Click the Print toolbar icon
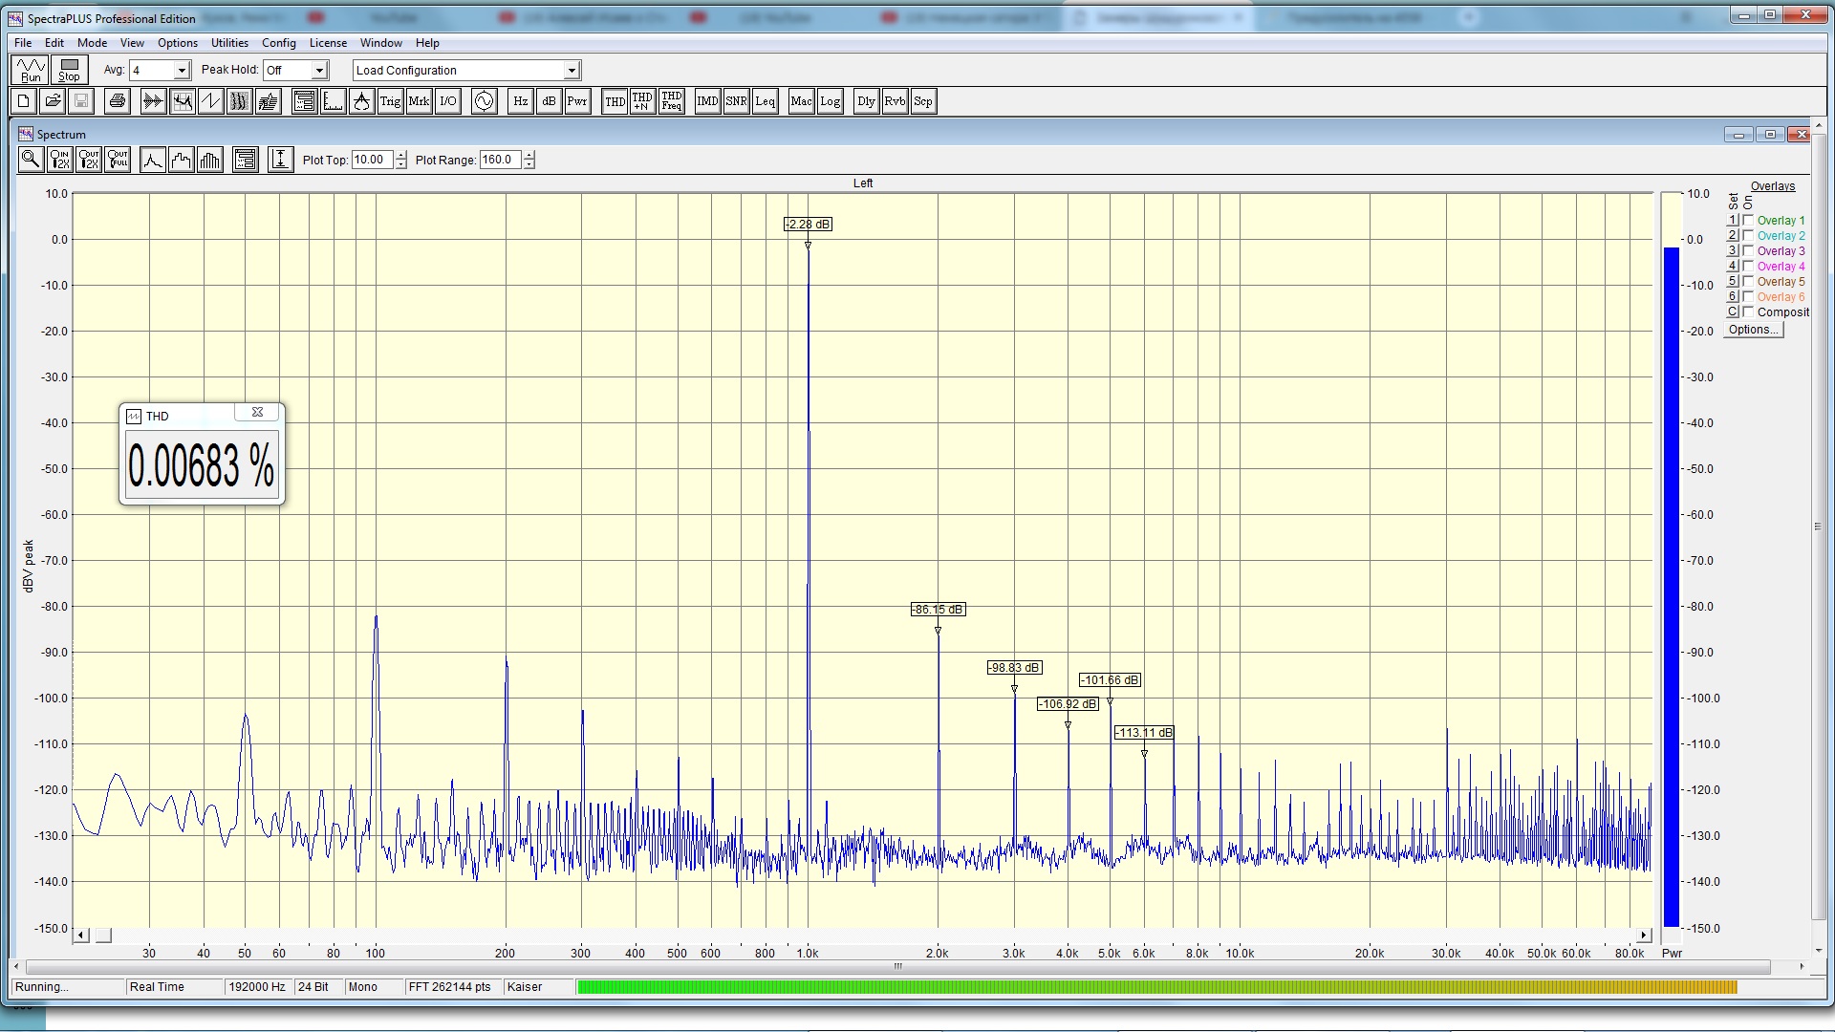Screen dimensions: 1835x1032 click(118, 101)
